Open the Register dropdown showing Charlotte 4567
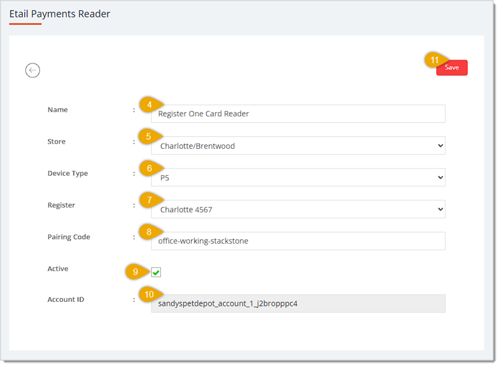The width and height of the screenshot is (499, 366). (298, 210)
